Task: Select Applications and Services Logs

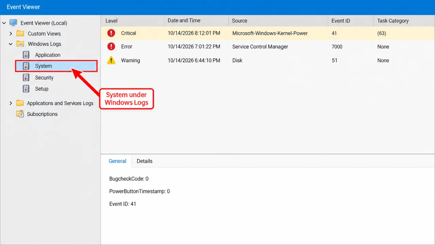Action: point(60,103)
